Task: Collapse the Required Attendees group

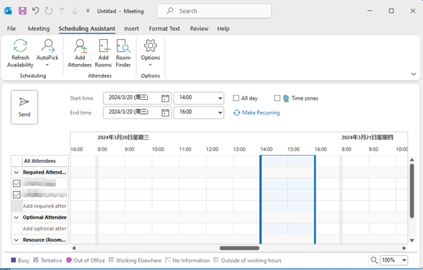Action: pyautogui.click(x=17, y=172)
